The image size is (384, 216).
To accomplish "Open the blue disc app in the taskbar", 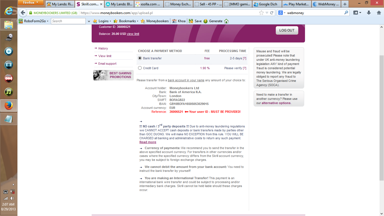I will pyautogui.click(x=9, y=51).
